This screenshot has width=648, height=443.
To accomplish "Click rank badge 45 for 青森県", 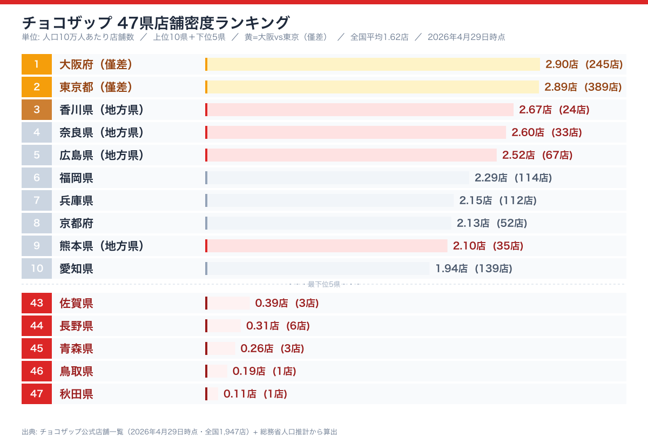I will (x=37, y=348).
